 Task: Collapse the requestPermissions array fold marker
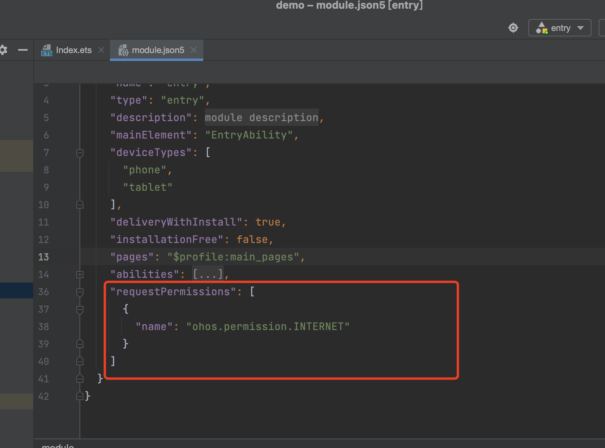(80, 292)
